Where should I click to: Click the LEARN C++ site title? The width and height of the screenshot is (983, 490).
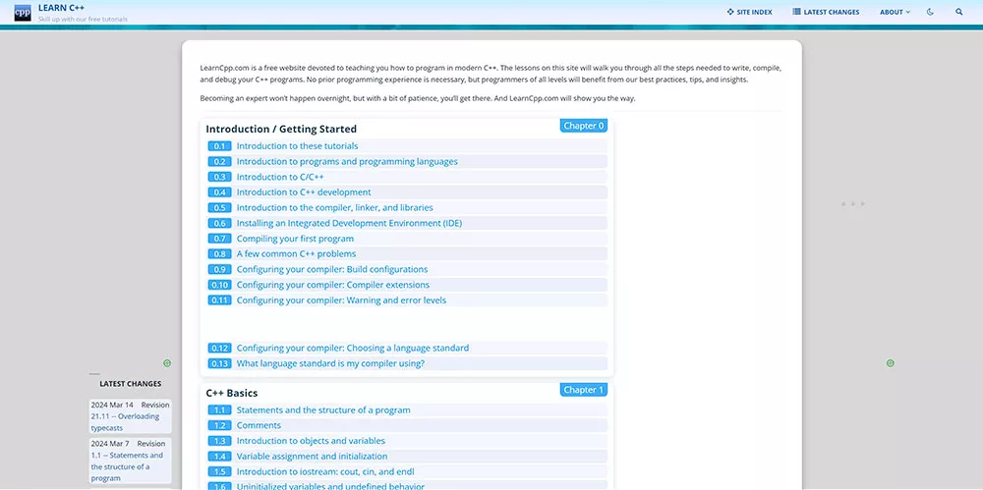[x=61, y=8]
